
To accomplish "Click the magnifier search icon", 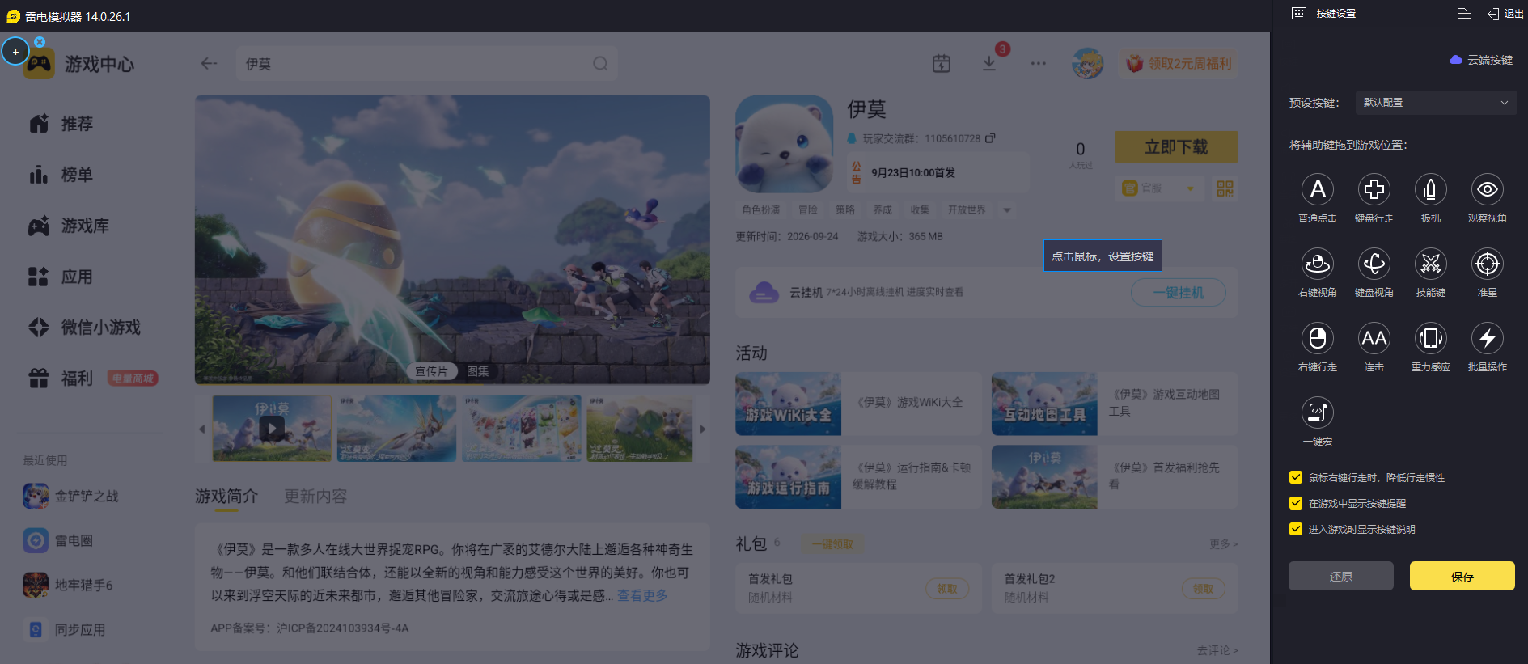I will coord(600,63).
